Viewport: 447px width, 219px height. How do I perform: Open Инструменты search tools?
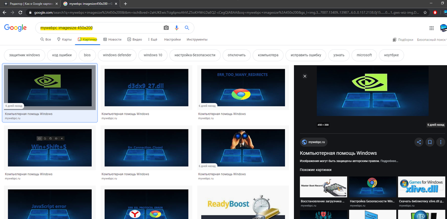click(197, 40)
